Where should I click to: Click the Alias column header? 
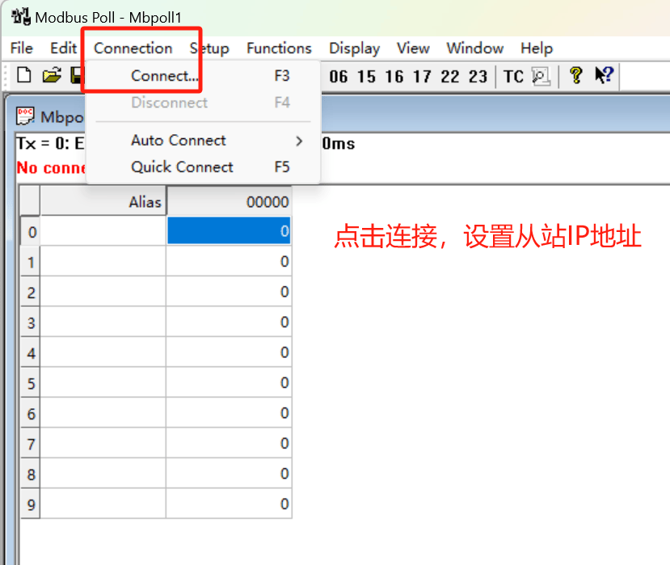(103, 201)
